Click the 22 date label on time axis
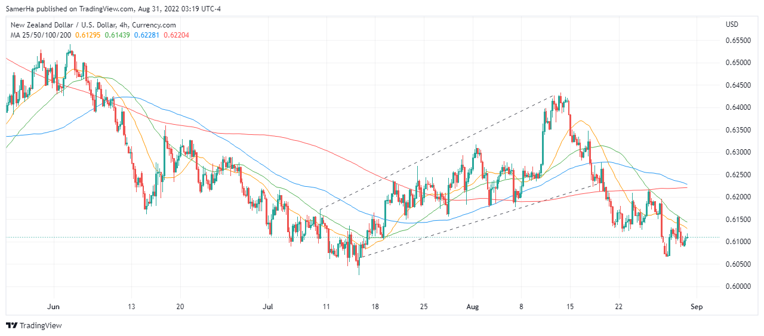764x336 pixels. pos(618,307)
